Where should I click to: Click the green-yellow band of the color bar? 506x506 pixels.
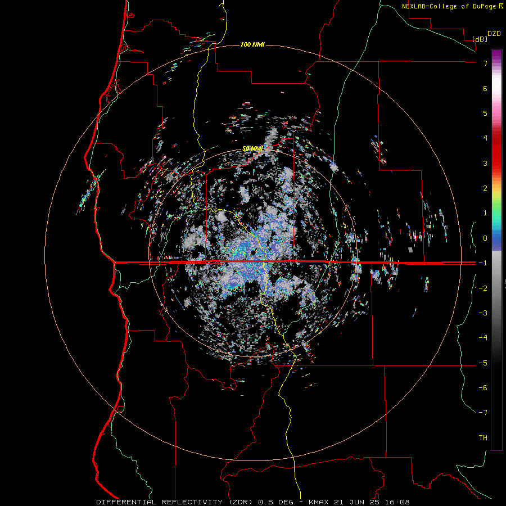[496, 200]
